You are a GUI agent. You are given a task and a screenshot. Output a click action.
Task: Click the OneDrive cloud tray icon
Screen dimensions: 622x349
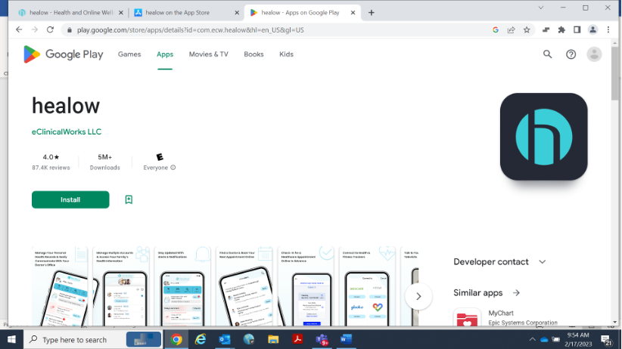(544, 339)
